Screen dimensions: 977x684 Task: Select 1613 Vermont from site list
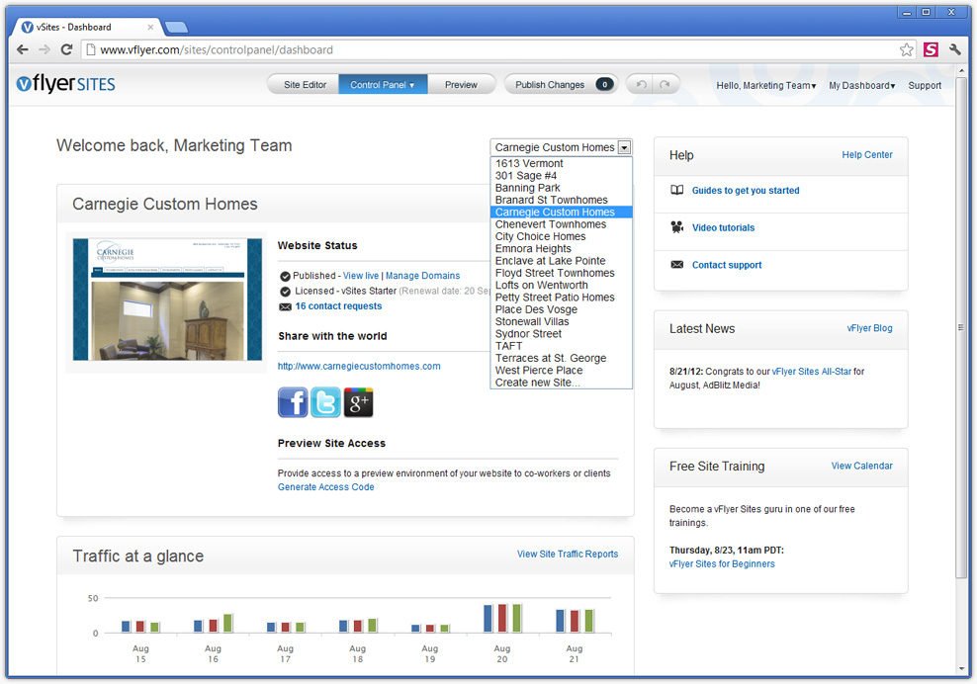[x=561, y=163]
